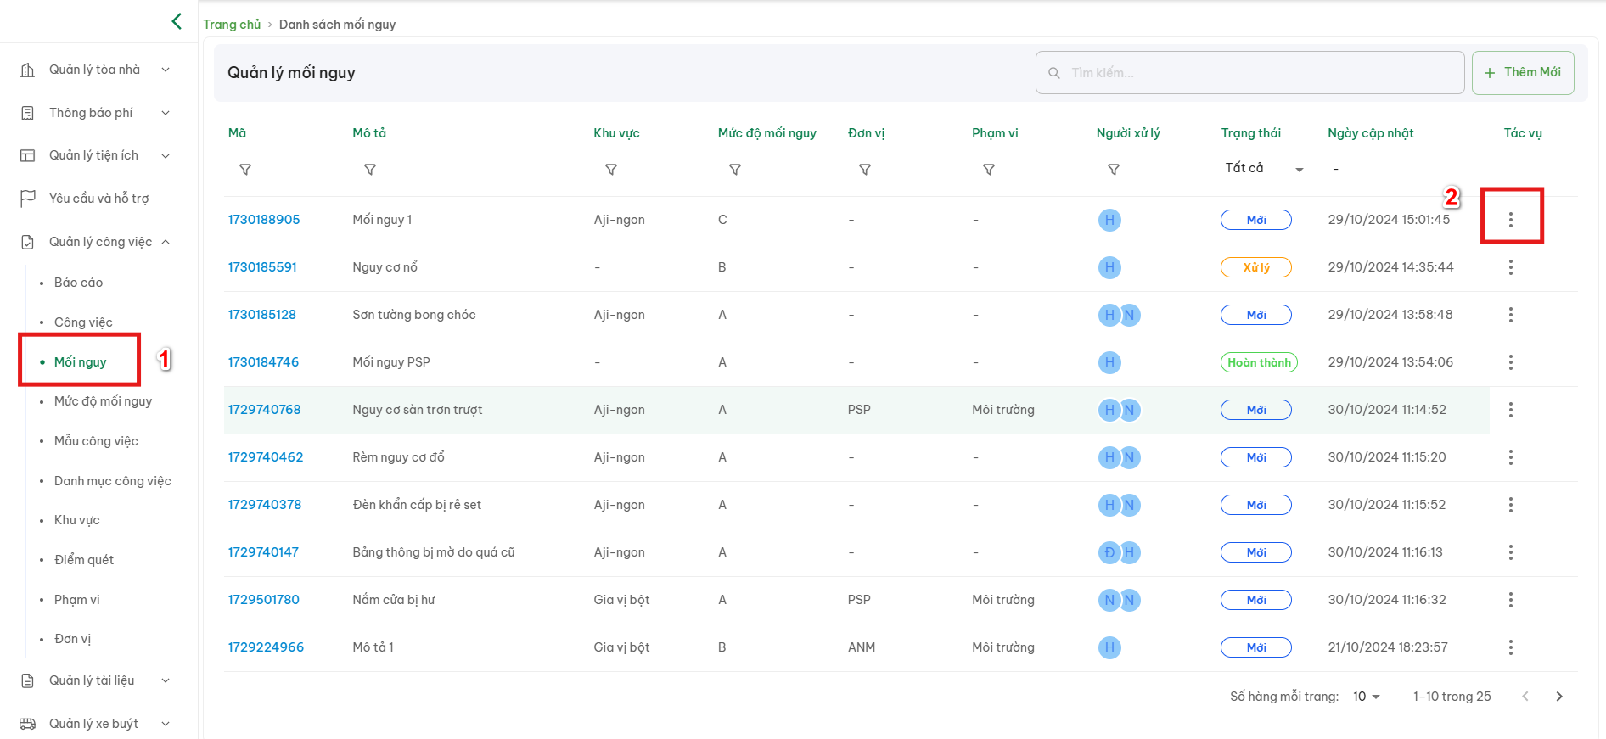Click the Người xử lý filter icon
Image resolution: width=1606 pixels, height=739 pixels.
[1114, 170]
